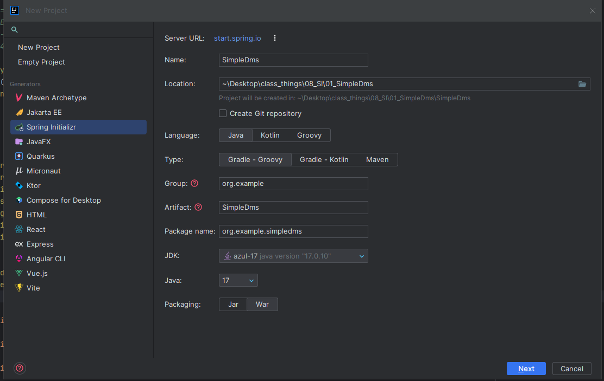Click the Quarkus generator icon
604x381 pixels.
click(x=19, y=156)
